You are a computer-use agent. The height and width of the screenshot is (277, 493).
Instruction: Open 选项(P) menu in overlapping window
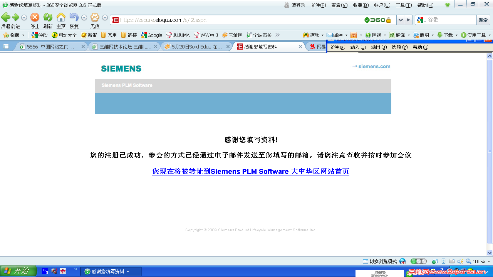pos(399,47)
